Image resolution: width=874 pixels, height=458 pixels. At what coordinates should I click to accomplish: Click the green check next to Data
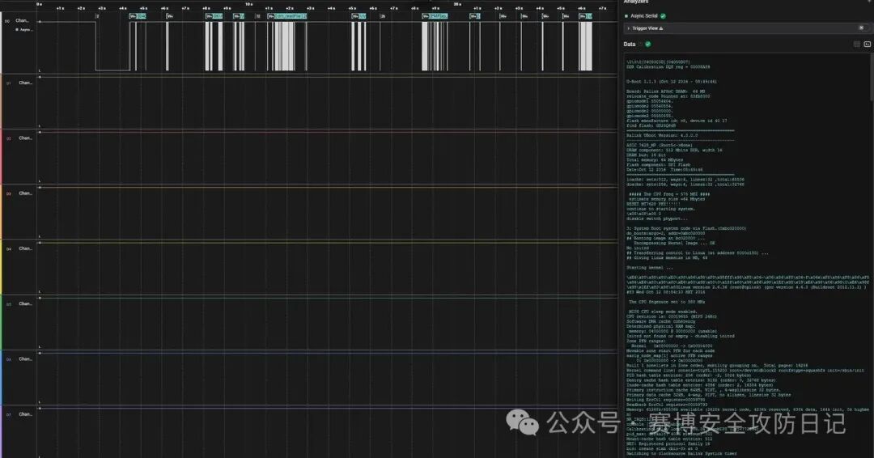[647, 44]
